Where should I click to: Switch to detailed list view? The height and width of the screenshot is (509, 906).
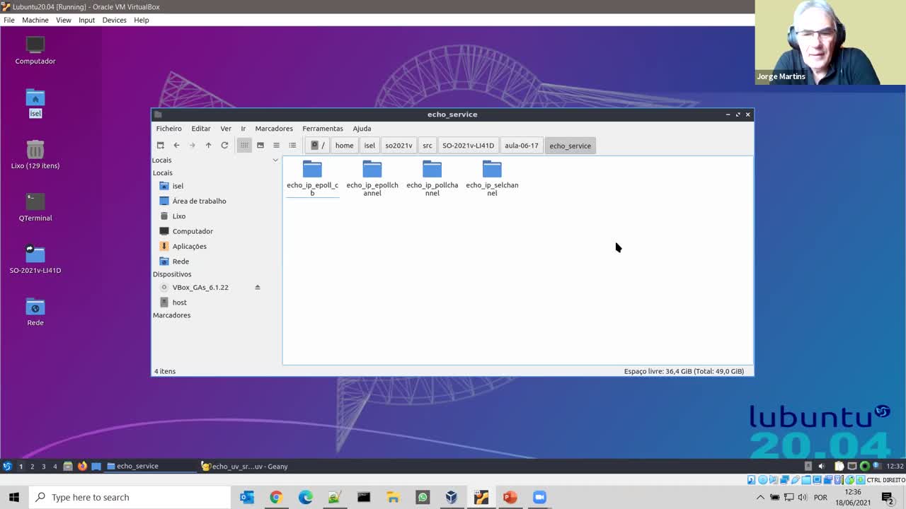click(x=292, y=146)
